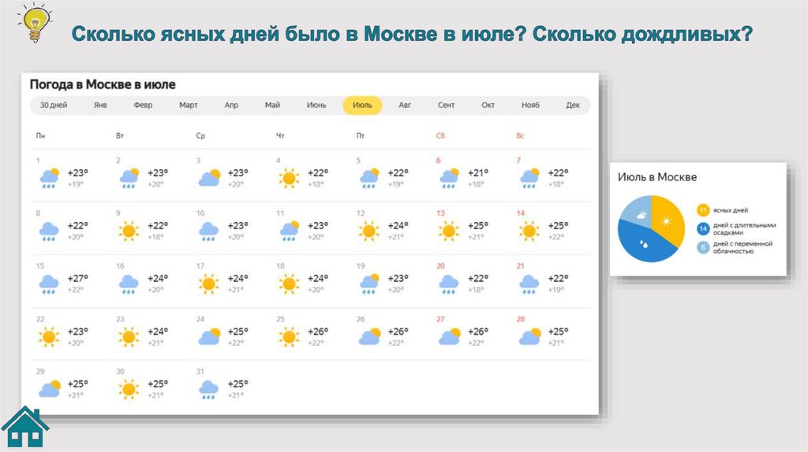Click the sun icon for July 12

[x=369, y=232]
